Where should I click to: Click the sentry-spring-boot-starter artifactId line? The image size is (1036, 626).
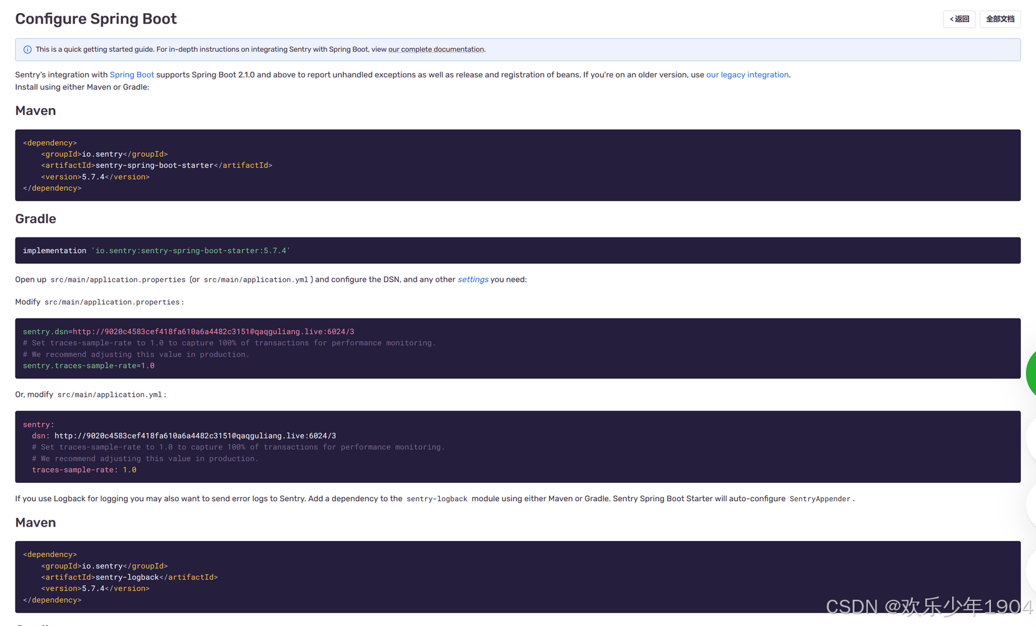(156, 166)
